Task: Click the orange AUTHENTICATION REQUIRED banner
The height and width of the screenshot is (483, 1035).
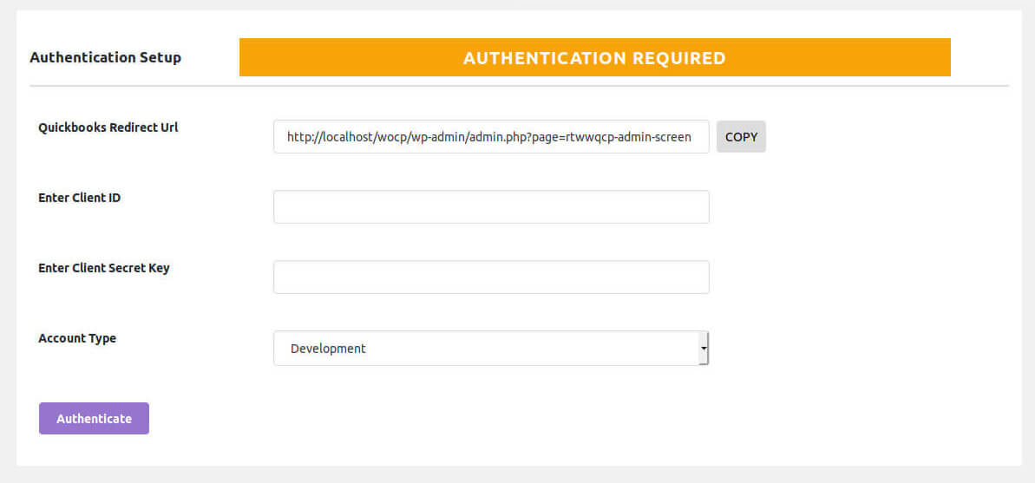Action: click(x=594, y=58)
